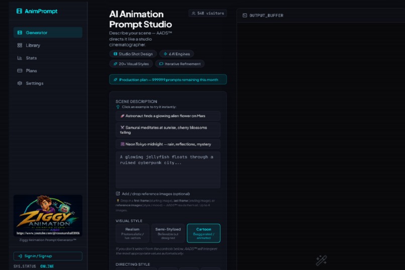Click the sparkle icon in Production plan banner
405x270 pixels.
tap(116, 79)
